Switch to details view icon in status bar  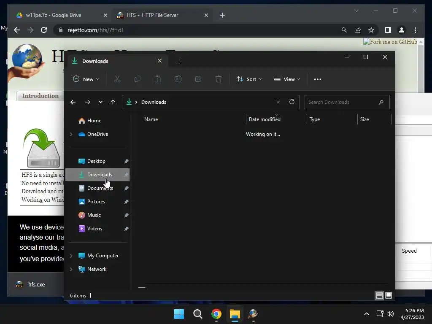pyautogui.click(x=379, y=296)
